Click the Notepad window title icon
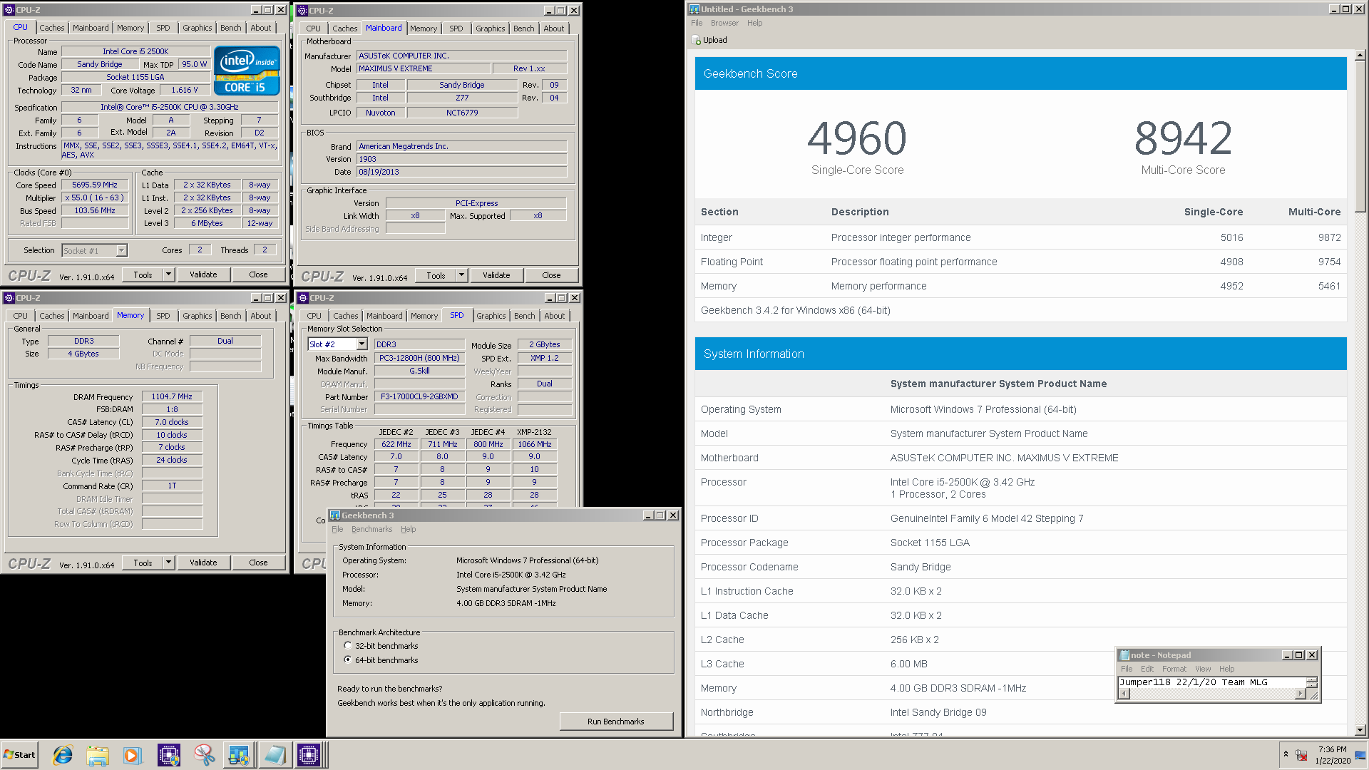 tap(1124, 655)
